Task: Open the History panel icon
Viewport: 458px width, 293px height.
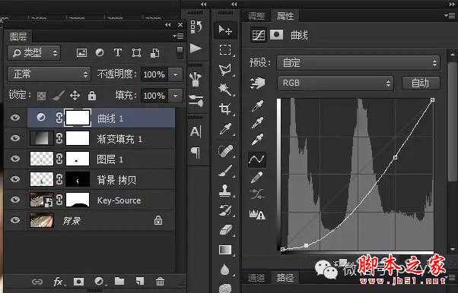Action: pyautogui.click(x=196, y=27)
